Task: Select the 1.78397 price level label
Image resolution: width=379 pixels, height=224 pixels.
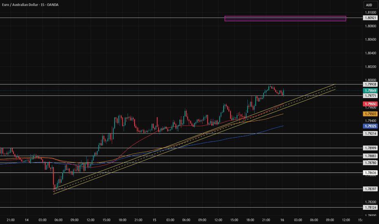Action: pos(370,189)
